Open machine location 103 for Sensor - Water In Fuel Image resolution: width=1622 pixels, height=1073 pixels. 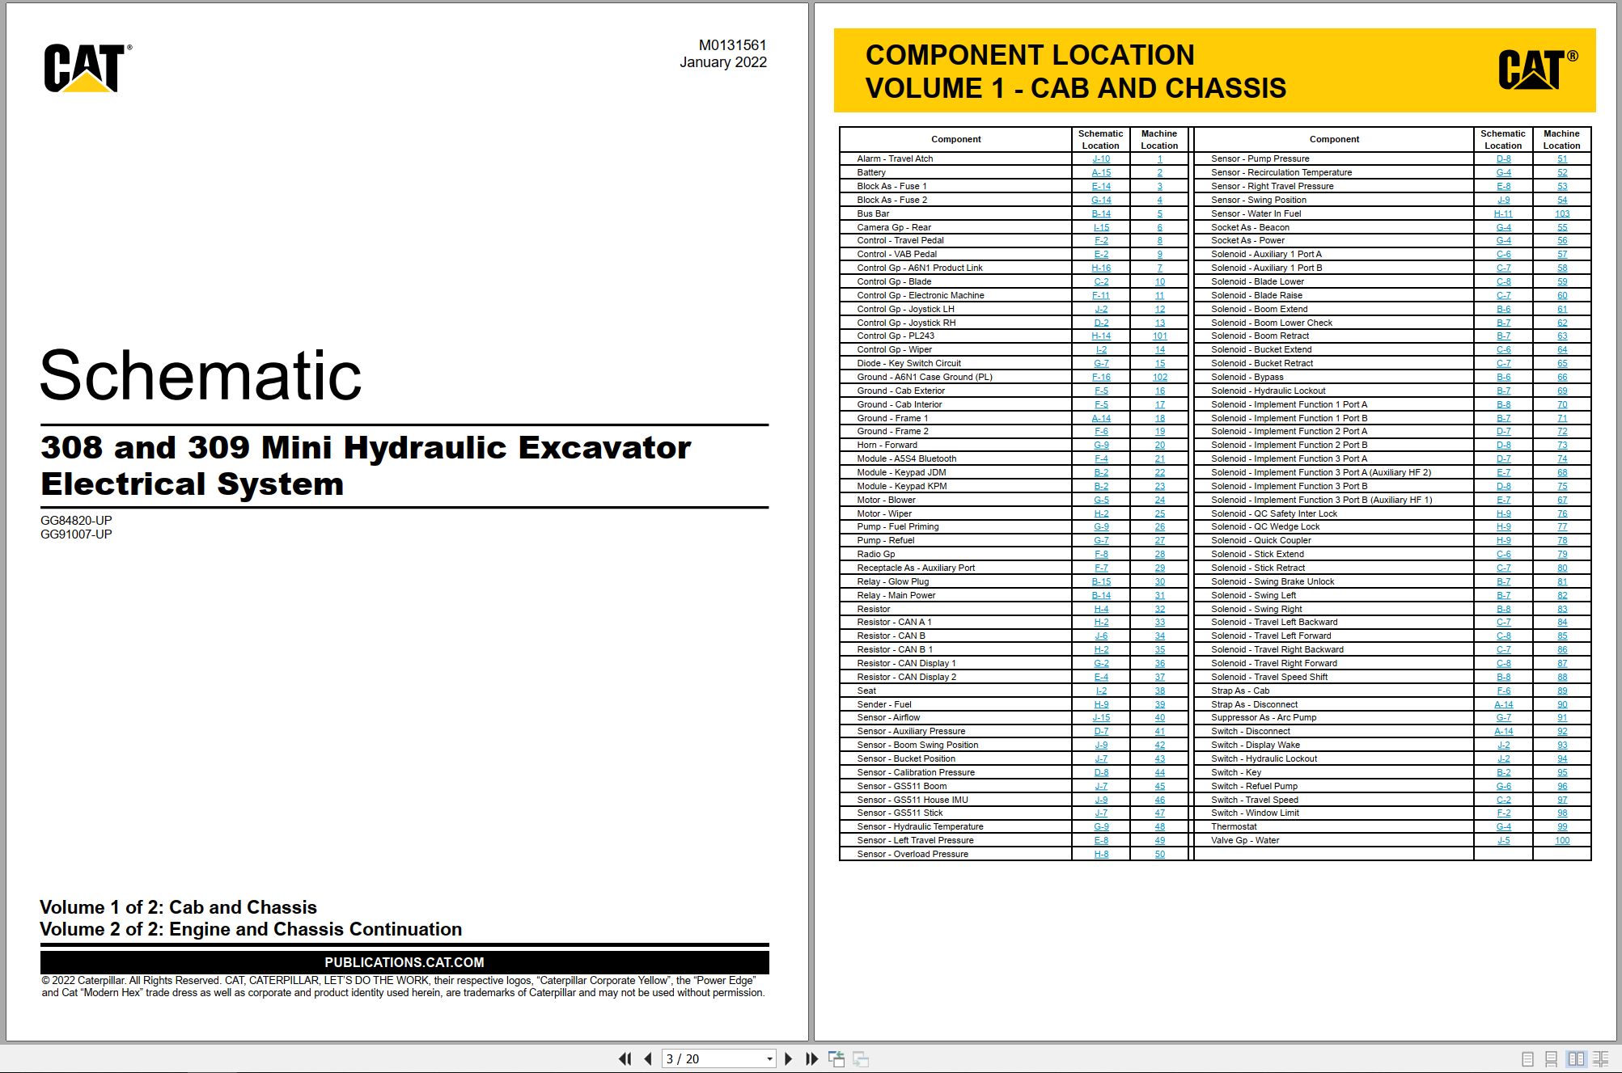point(1562,213)
